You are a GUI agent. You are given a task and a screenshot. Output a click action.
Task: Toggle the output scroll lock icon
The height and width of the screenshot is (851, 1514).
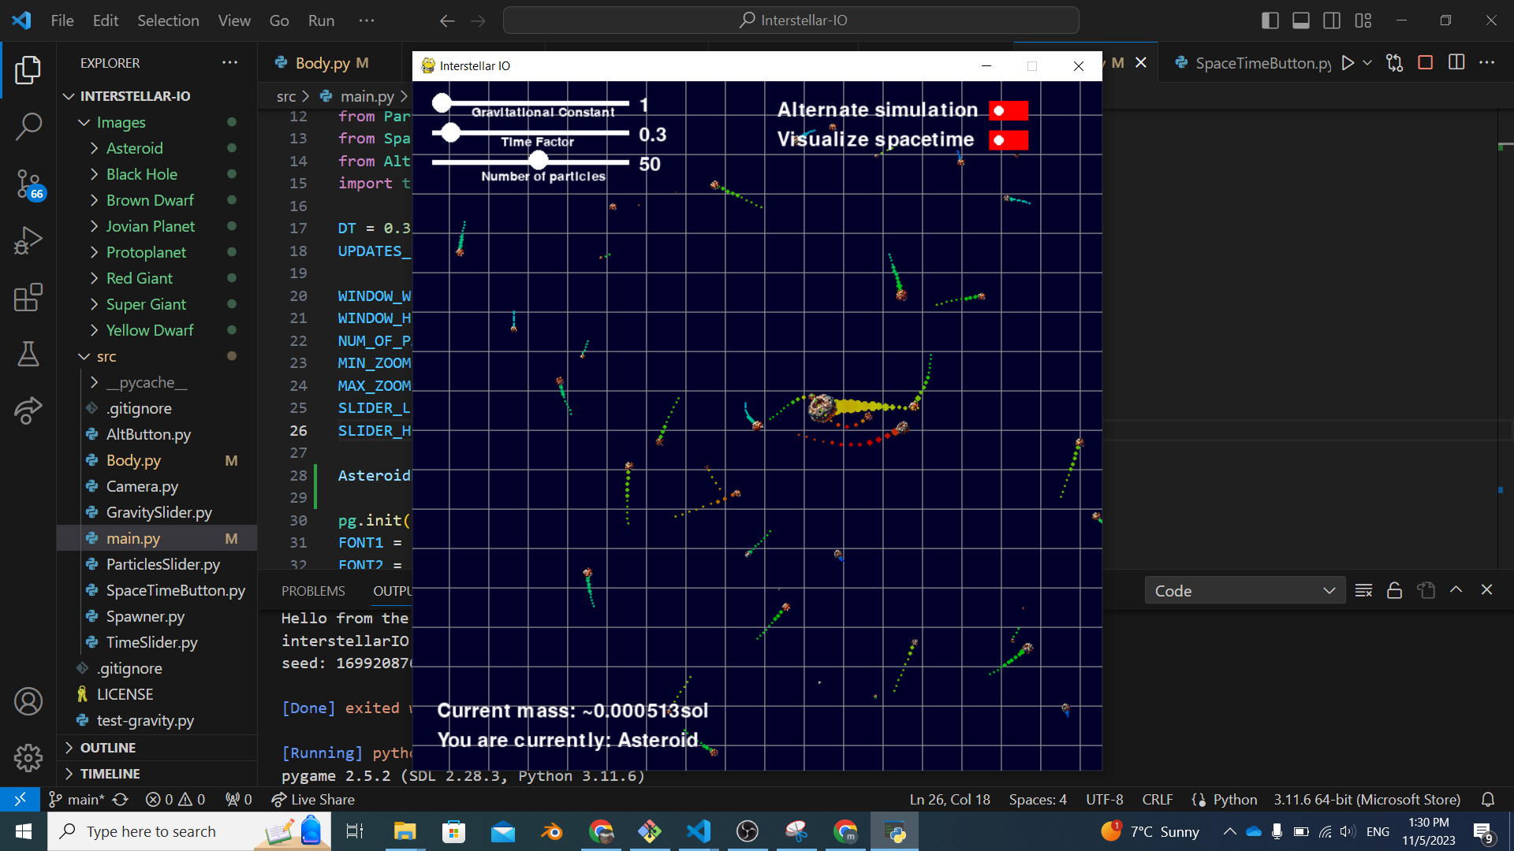(1394, 591)
